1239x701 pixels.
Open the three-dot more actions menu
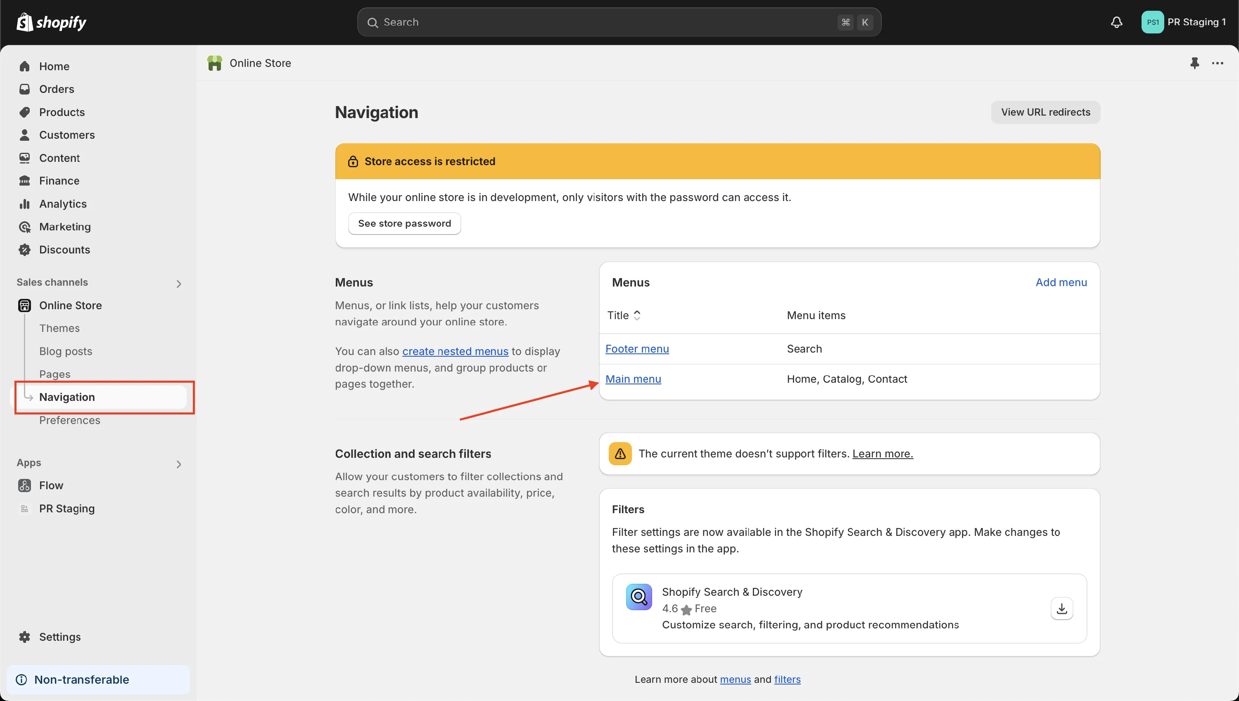tap(1218, 63)
